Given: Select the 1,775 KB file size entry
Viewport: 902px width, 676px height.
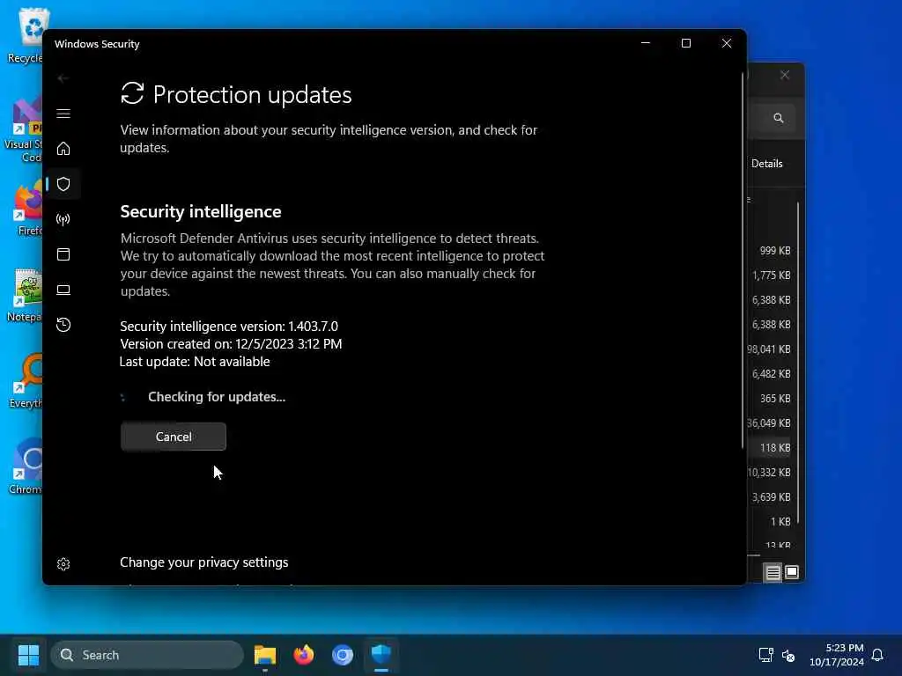Looking at the screenshot, I should [x=772, y=276].
